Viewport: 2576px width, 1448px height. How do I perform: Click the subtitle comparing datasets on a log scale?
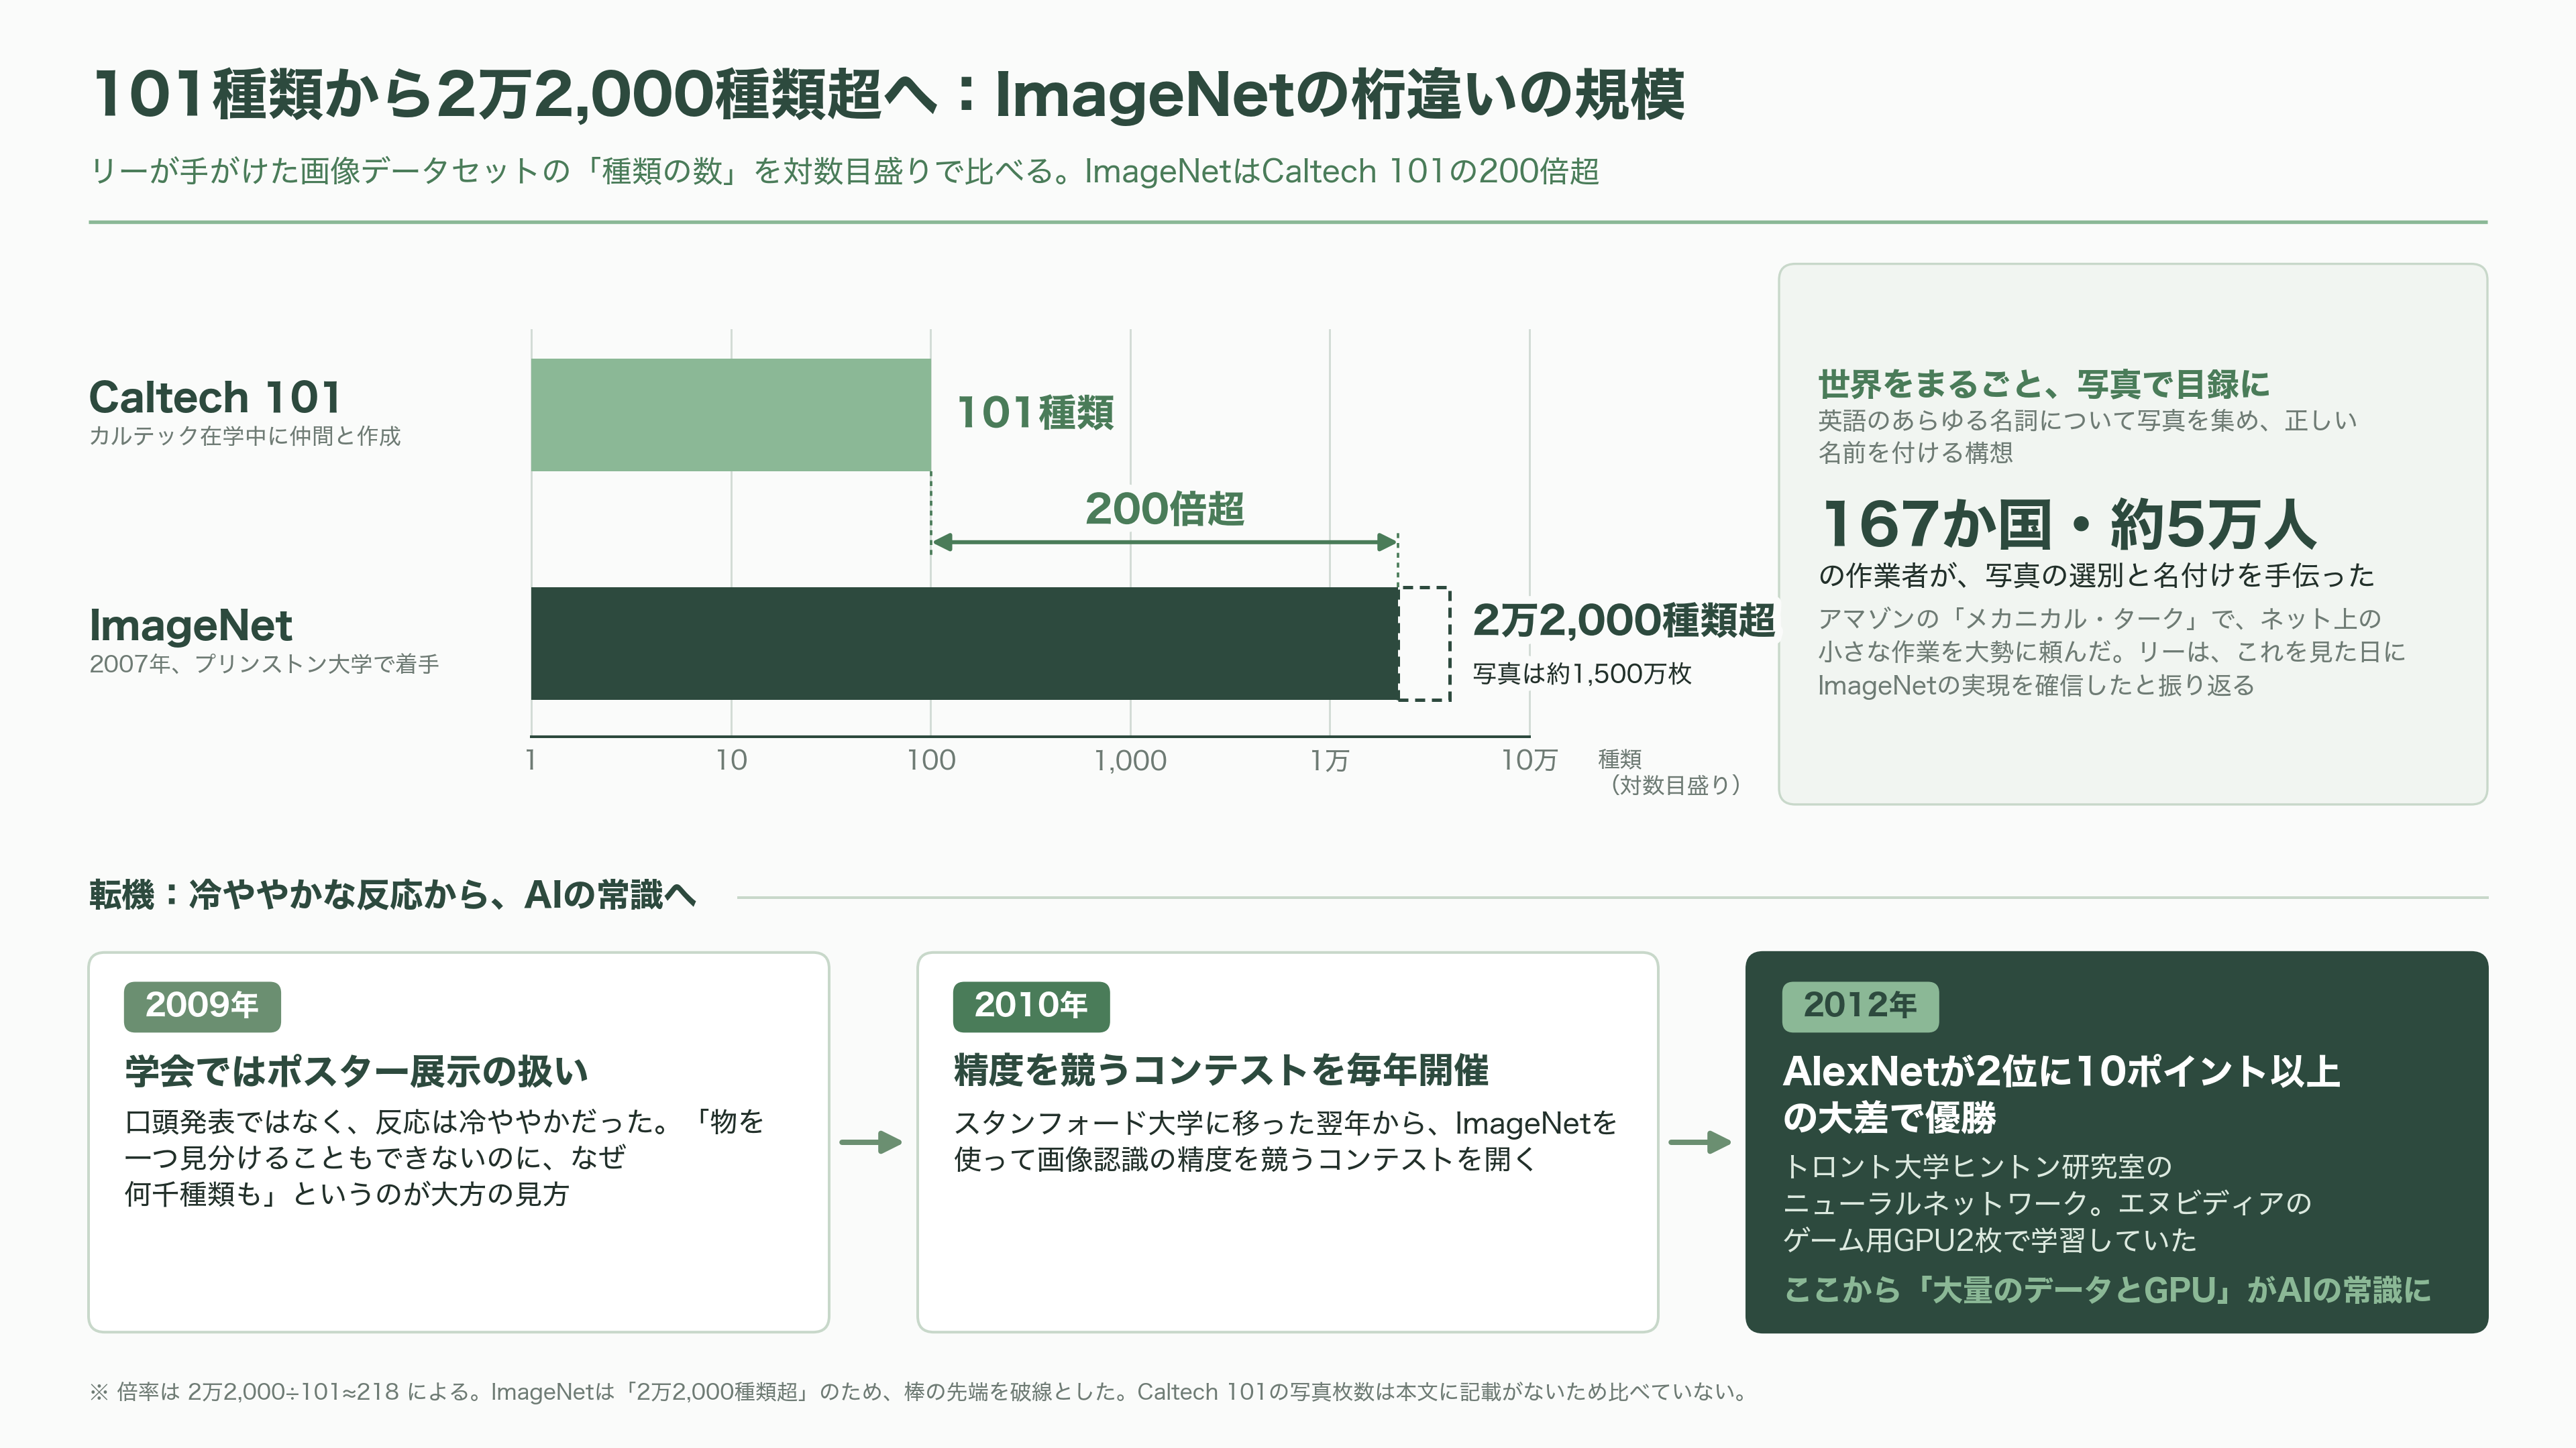[844, 171]
